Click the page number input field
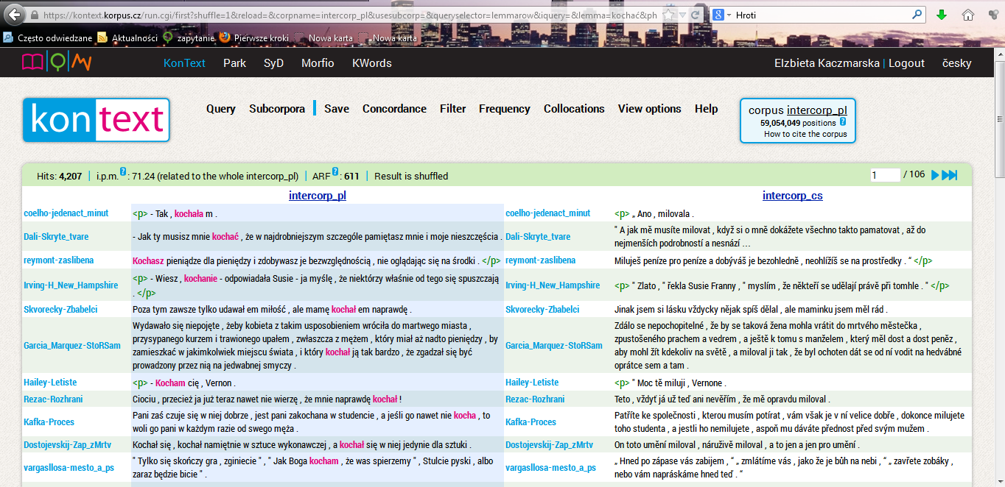Viewport: 1005px width, 487px height. point(885,175)
